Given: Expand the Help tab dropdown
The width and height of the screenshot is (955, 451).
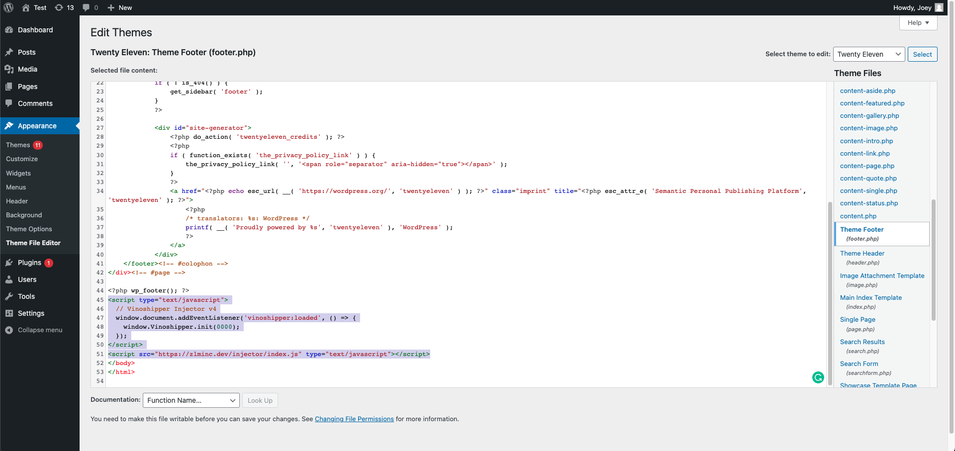Looking at the screenshot, I should [918, 23].
